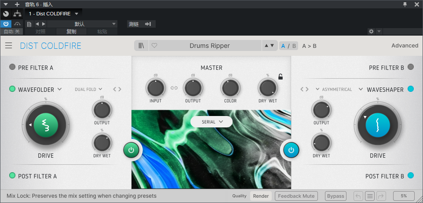Disable the Wavefolder module toggle
Viewport: 423px width, 203px height.
(12, 89)
